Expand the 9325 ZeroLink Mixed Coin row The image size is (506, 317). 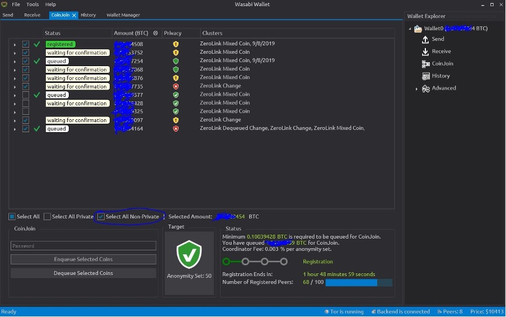coord(15,112)
